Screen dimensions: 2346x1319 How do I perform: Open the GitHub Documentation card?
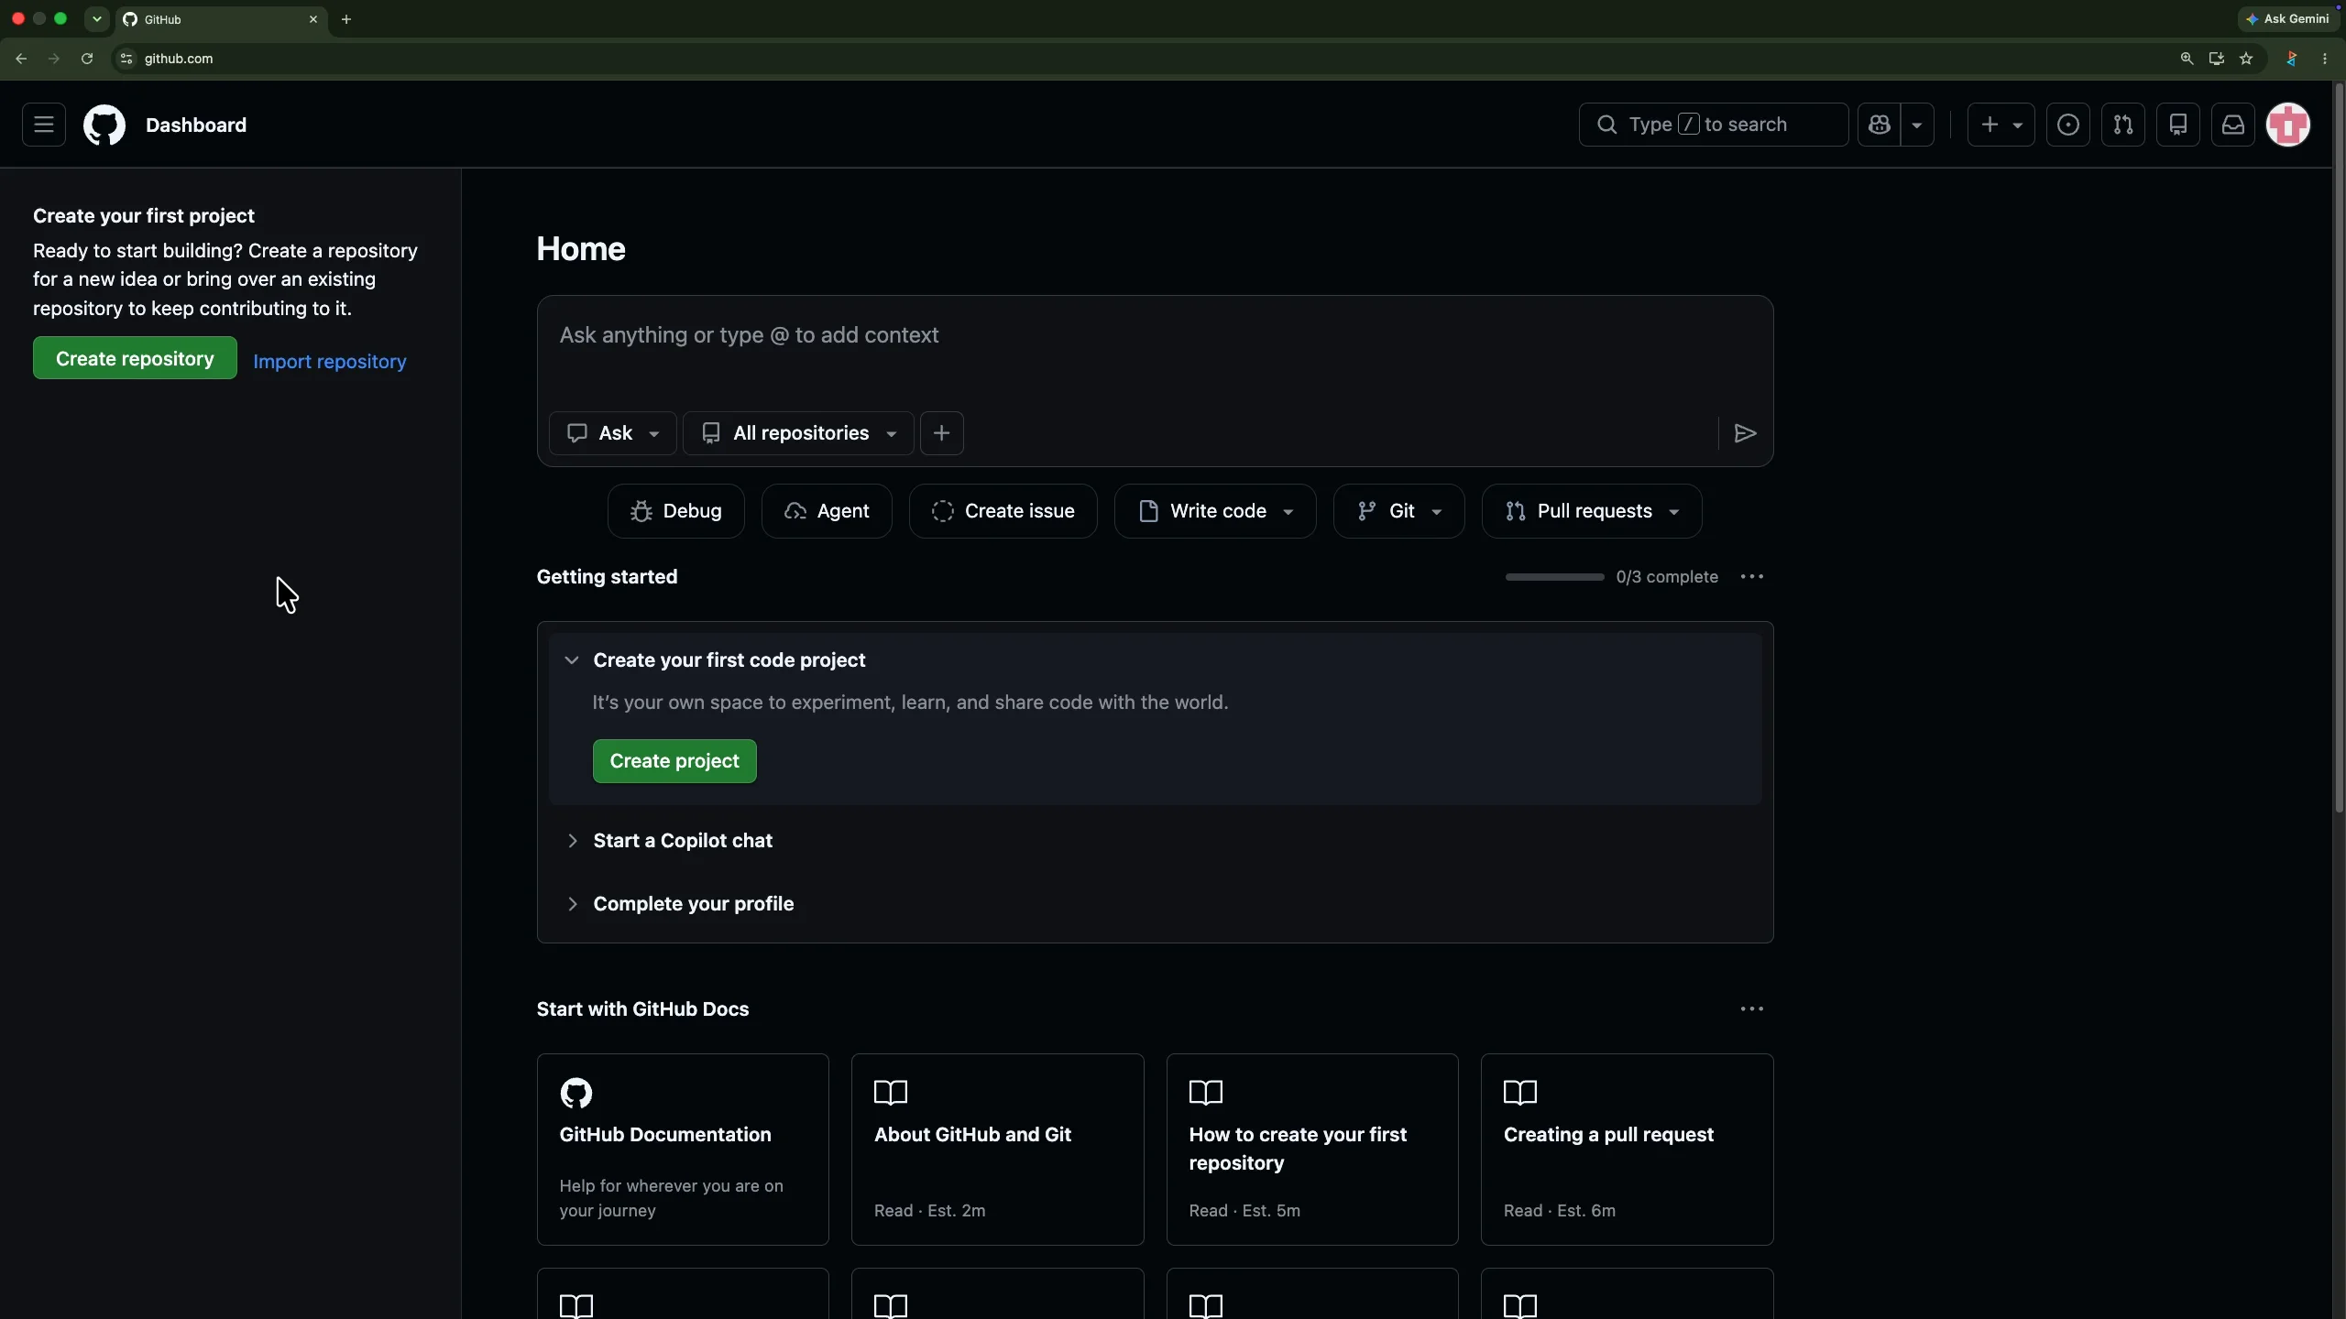tap(683, 1150)
